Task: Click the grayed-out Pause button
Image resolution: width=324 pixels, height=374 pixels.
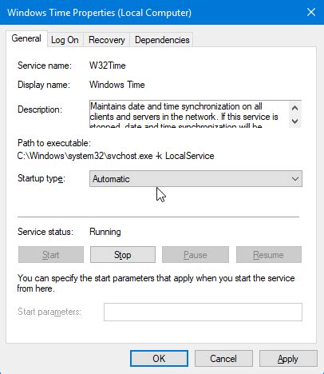Action: [x=196, y=255]
